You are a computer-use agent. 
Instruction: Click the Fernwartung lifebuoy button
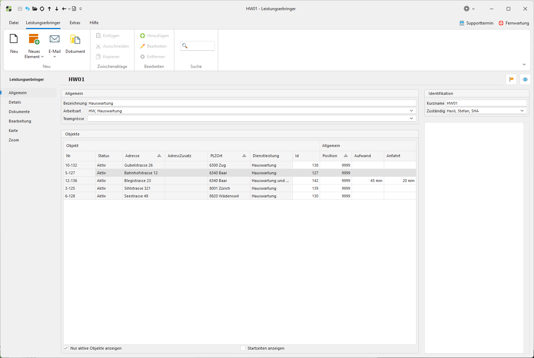(x=514, y=23)
